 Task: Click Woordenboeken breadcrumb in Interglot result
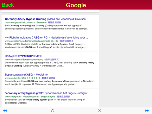[31, 97]
